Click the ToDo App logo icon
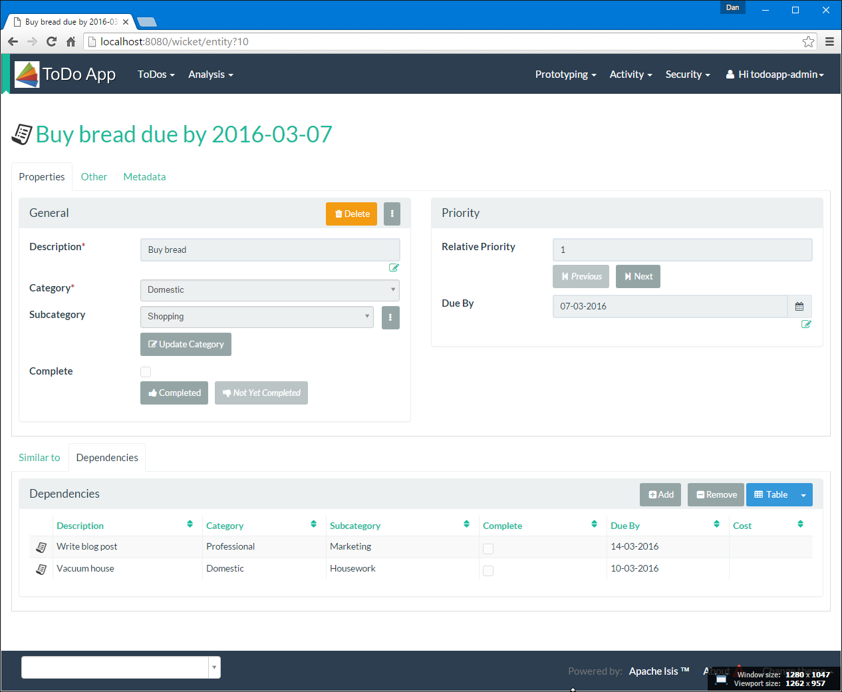The width and height of the screenshot is (842, 692). [x=27, y=75]
